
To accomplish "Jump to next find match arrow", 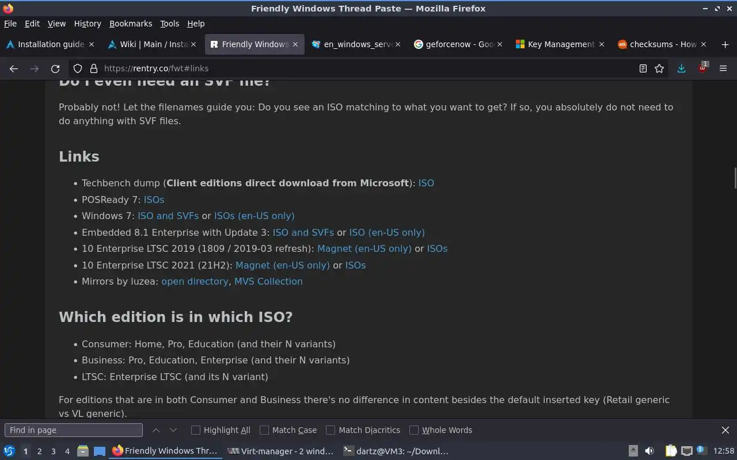I will pos(173,430).
